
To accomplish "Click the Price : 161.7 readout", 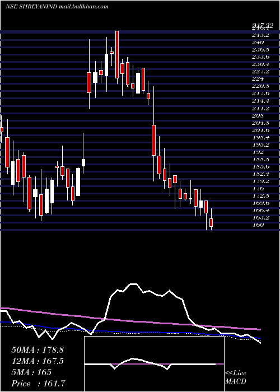I will (x=39, y=384).
